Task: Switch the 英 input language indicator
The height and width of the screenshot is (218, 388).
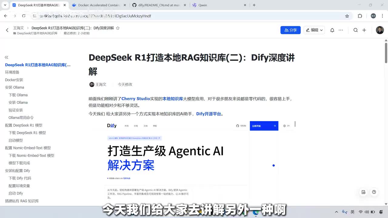Action: point(352,212)
